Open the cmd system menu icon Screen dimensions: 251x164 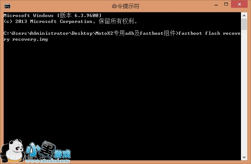click(x=7, y=6)
